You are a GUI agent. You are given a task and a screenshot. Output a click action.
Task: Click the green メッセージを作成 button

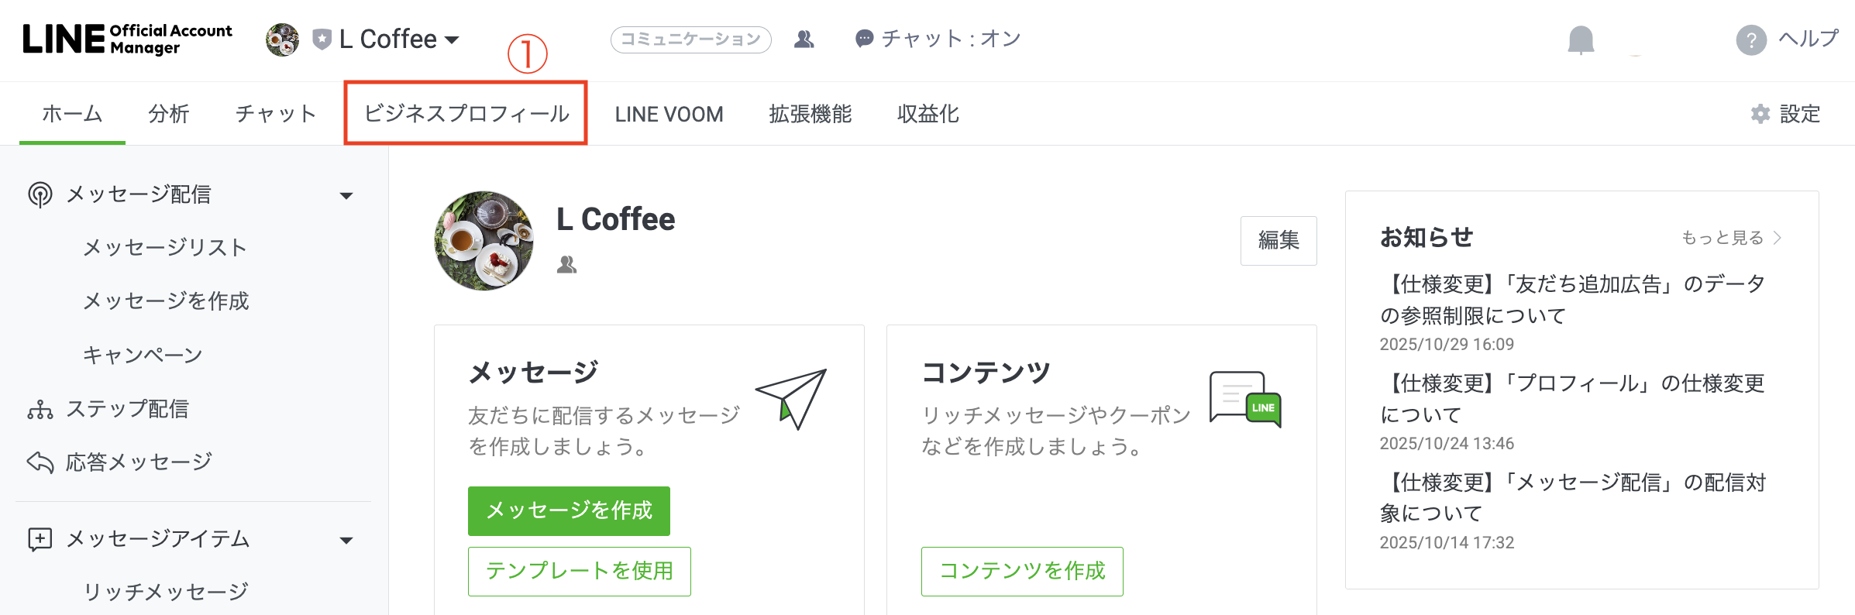click(x=568, y=510)
